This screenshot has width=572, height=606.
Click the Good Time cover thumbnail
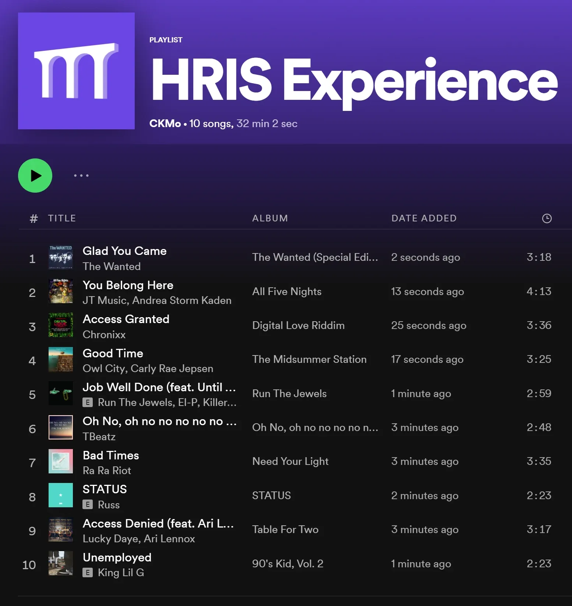[61, 360]
